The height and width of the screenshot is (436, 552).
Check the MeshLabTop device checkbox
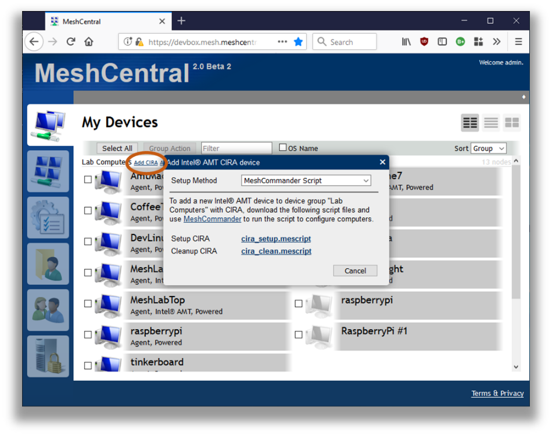[88, 304]
